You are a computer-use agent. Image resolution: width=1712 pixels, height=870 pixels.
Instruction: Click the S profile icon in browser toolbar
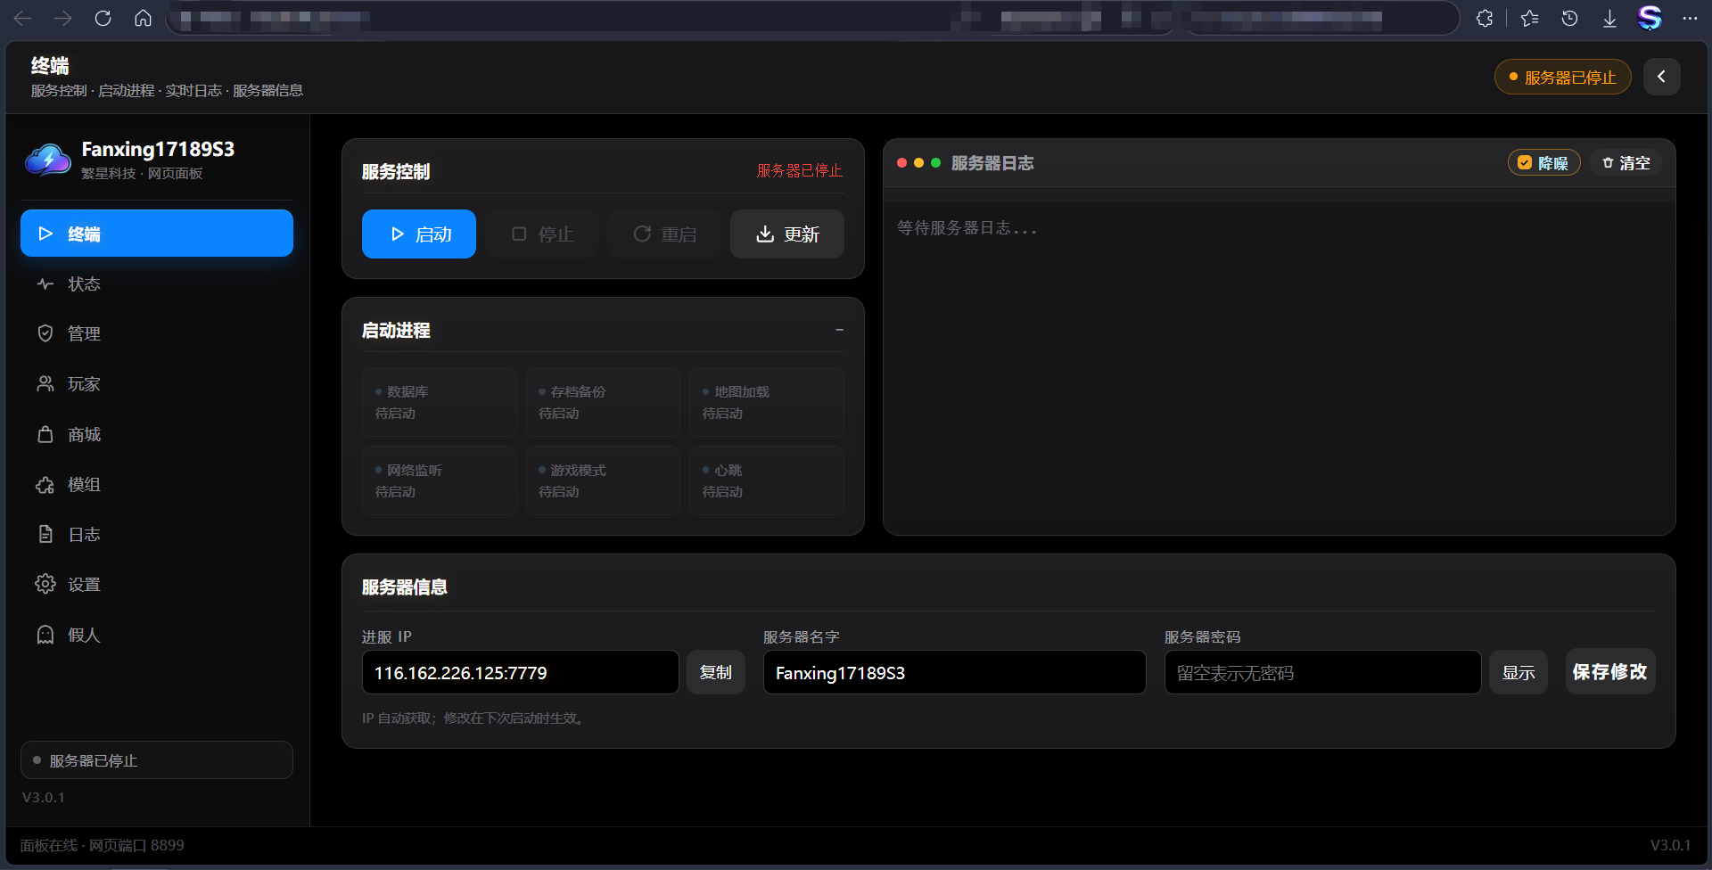pos(1650,18)
